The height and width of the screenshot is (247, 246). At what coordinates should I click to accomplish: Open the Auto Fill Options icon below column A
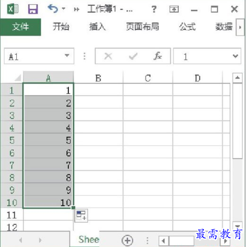point(81,216)
